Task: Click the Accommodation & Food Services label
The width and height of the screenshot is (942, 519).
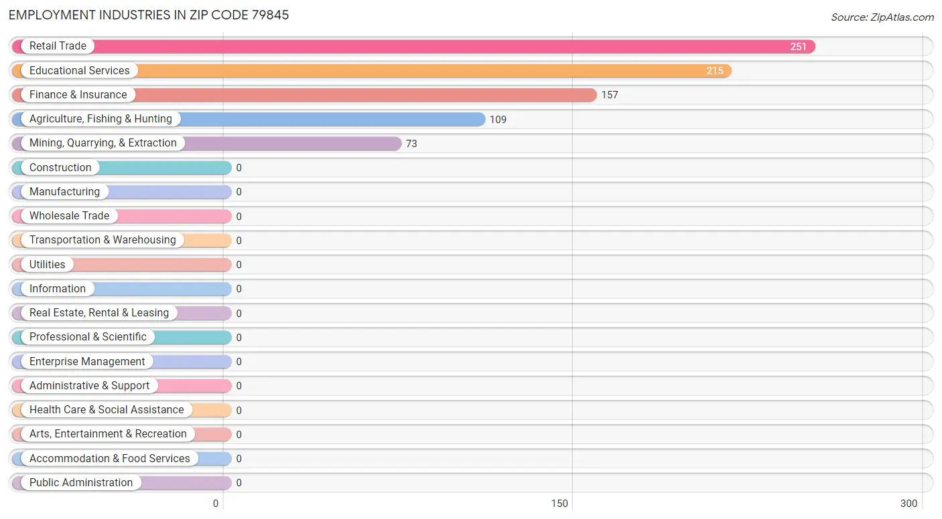Action: (110, 459)
